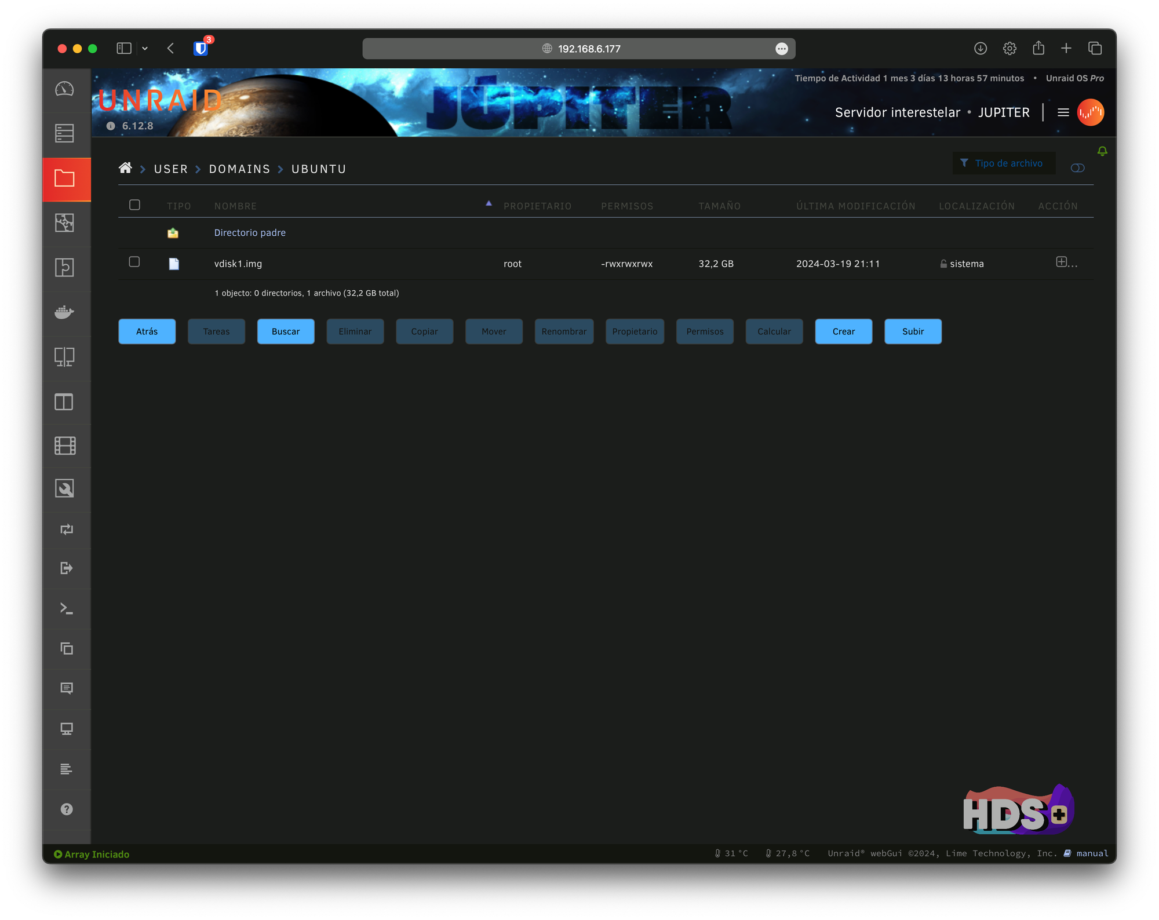Click the parent directory folder icon
1159x920 pixels.
173,233
